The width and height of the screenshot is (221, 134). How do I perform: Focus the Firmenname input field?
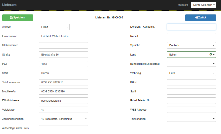(63, 36)
